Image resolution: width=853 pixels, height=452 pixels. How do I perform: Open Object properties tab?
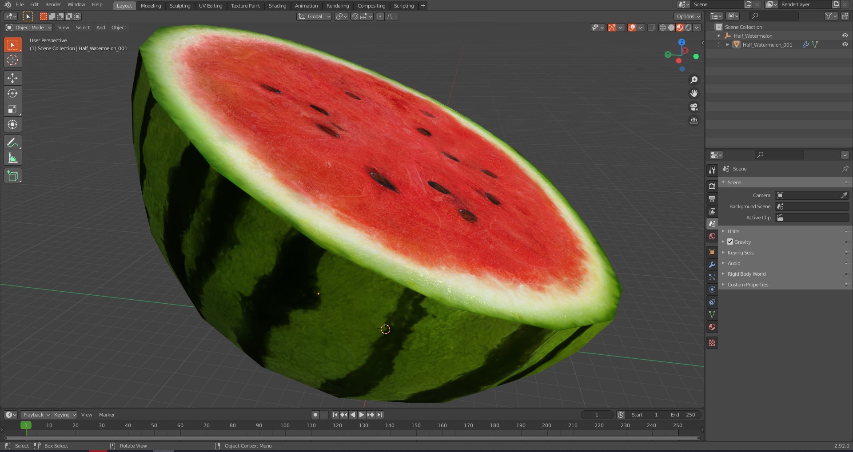tap(712, 252)
